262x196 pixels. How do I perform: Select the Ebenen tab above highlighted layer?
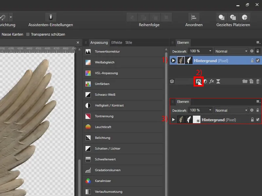(x=183, y=42)
